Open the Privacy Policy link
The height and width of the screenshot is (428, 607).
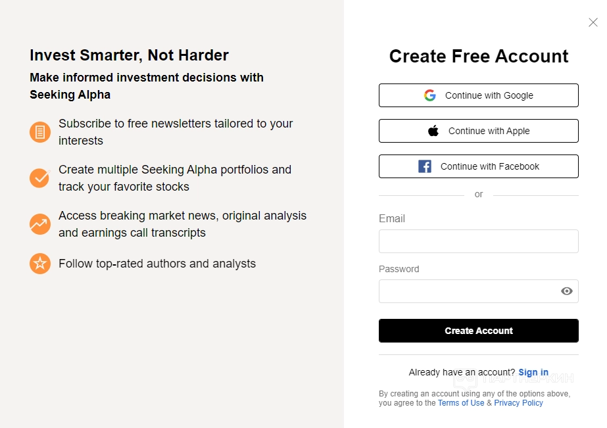519,403
